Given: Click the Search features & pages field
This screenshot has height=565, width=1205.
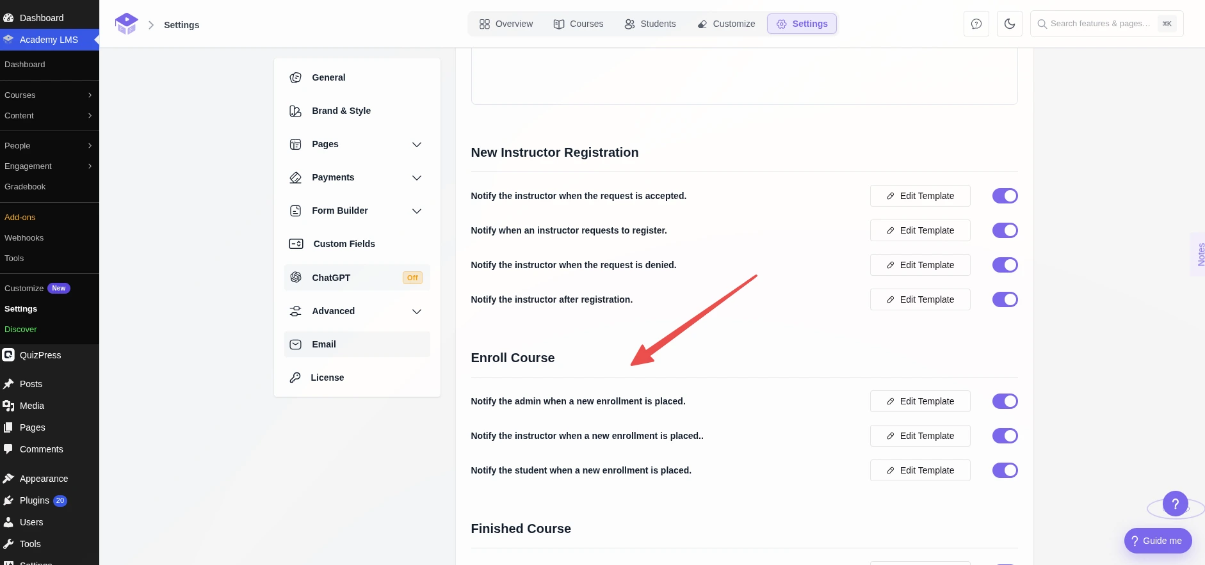Looking at the screenshot, I should [x=1106, y=24].
